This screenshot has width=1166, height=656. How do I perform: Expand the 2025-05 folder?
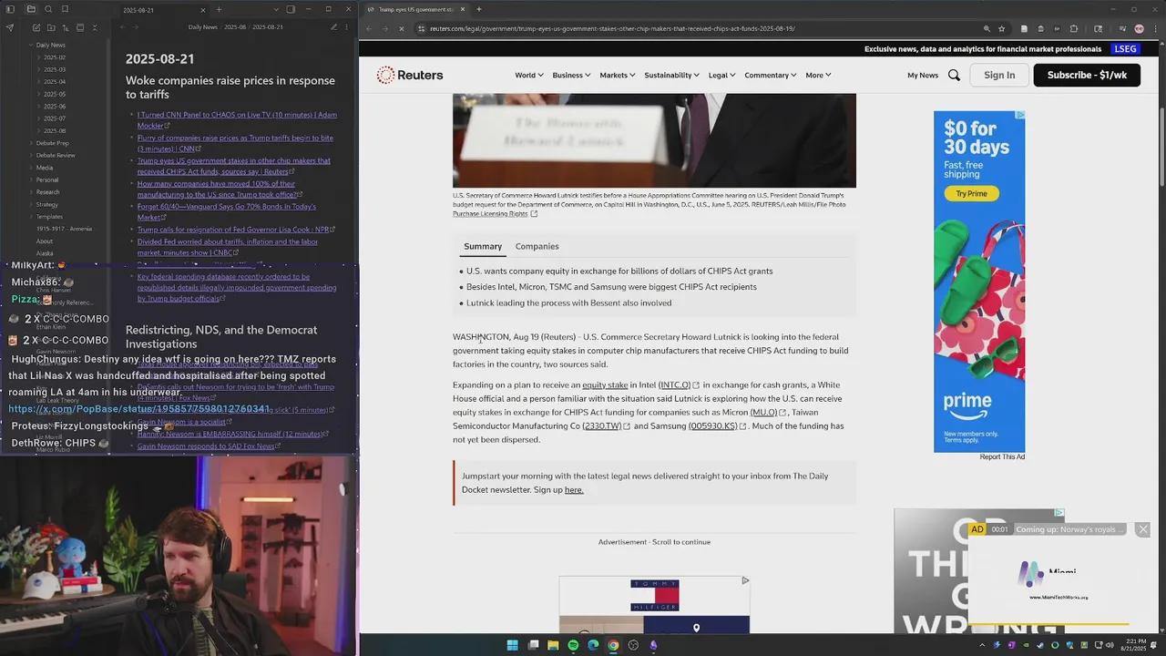(54, 94)
